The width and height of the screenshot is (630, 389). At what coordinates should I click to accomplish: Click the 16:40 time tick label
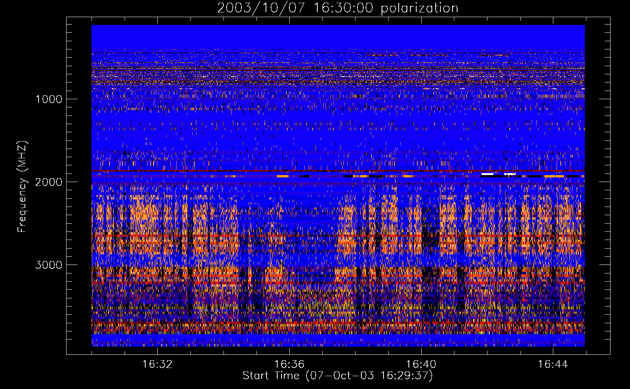(x=421, y=364)
